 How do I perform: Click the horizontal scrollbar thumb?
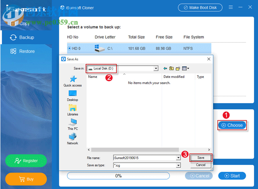click(x=135, y=150)
